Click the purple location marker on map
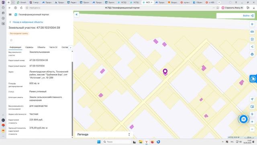This screenshot has width=257, height=145. [x=165, y=72]
